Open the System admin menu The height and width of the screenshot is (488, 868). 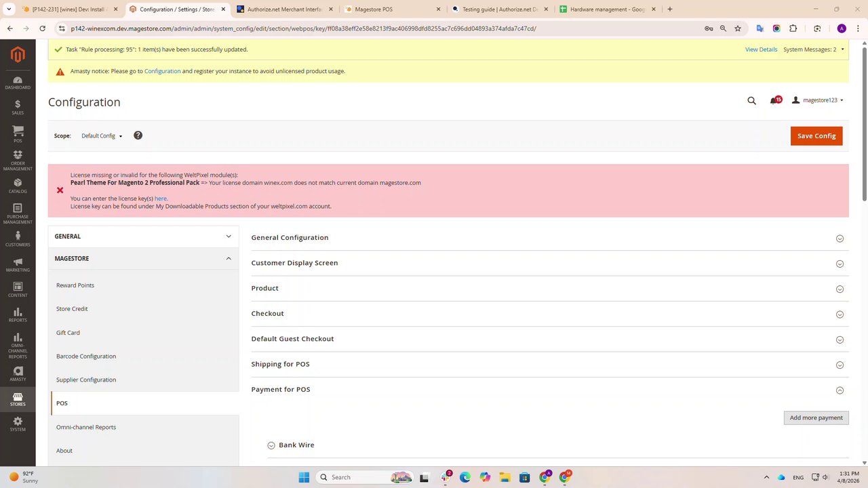[x=18, y=424]
